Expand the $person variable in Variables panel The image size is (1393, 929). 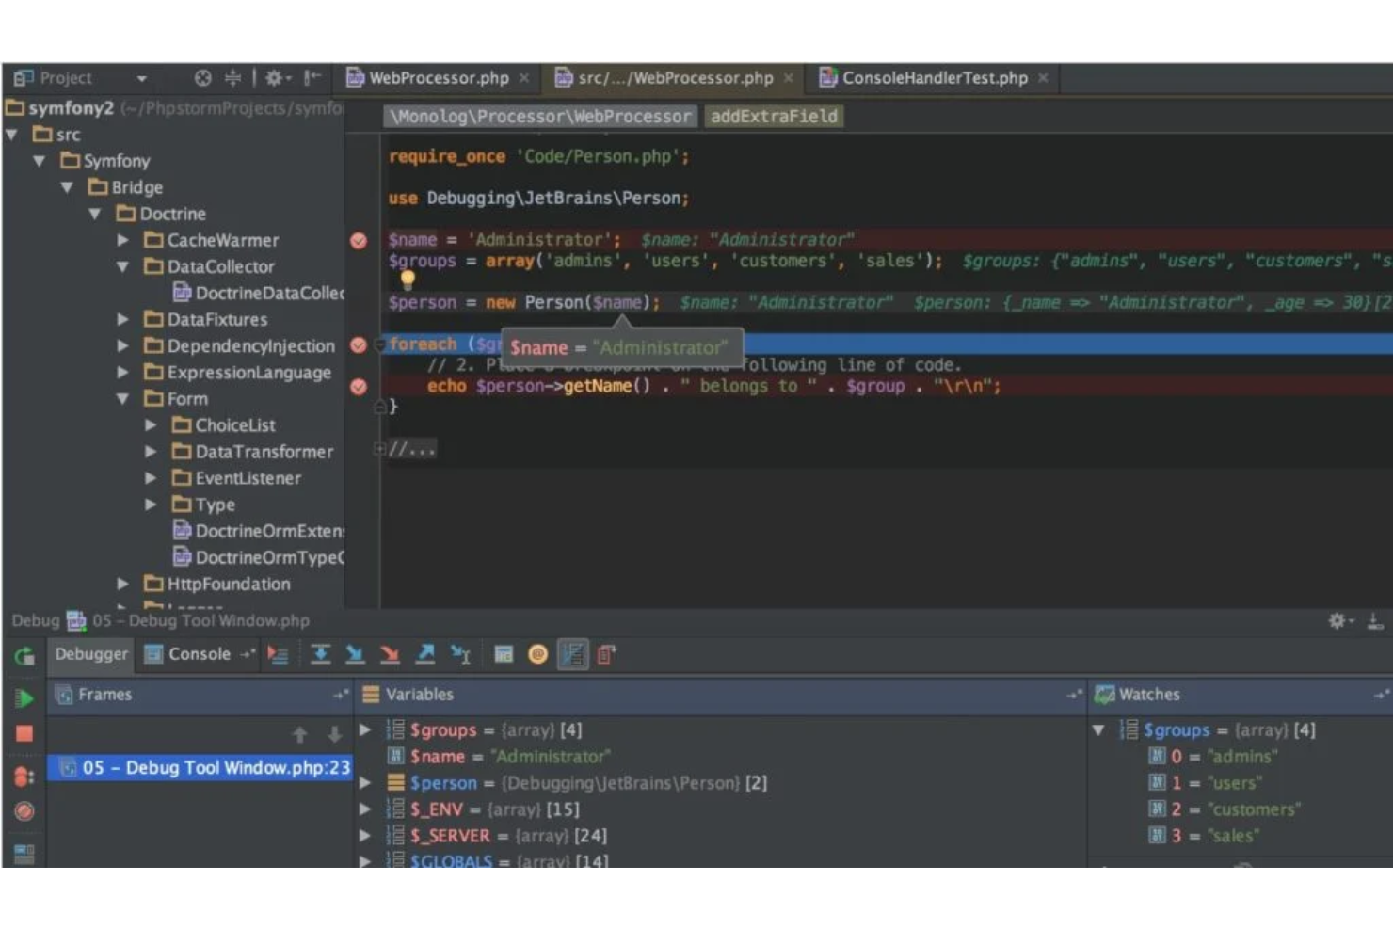[x=364, y=782]
